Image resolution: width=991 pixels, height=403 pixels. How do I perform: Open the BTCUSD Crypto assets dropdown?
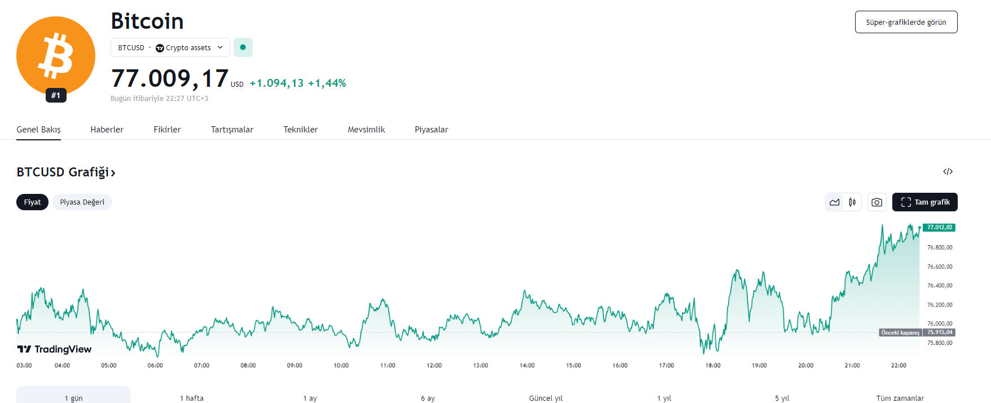coord(170,47)
